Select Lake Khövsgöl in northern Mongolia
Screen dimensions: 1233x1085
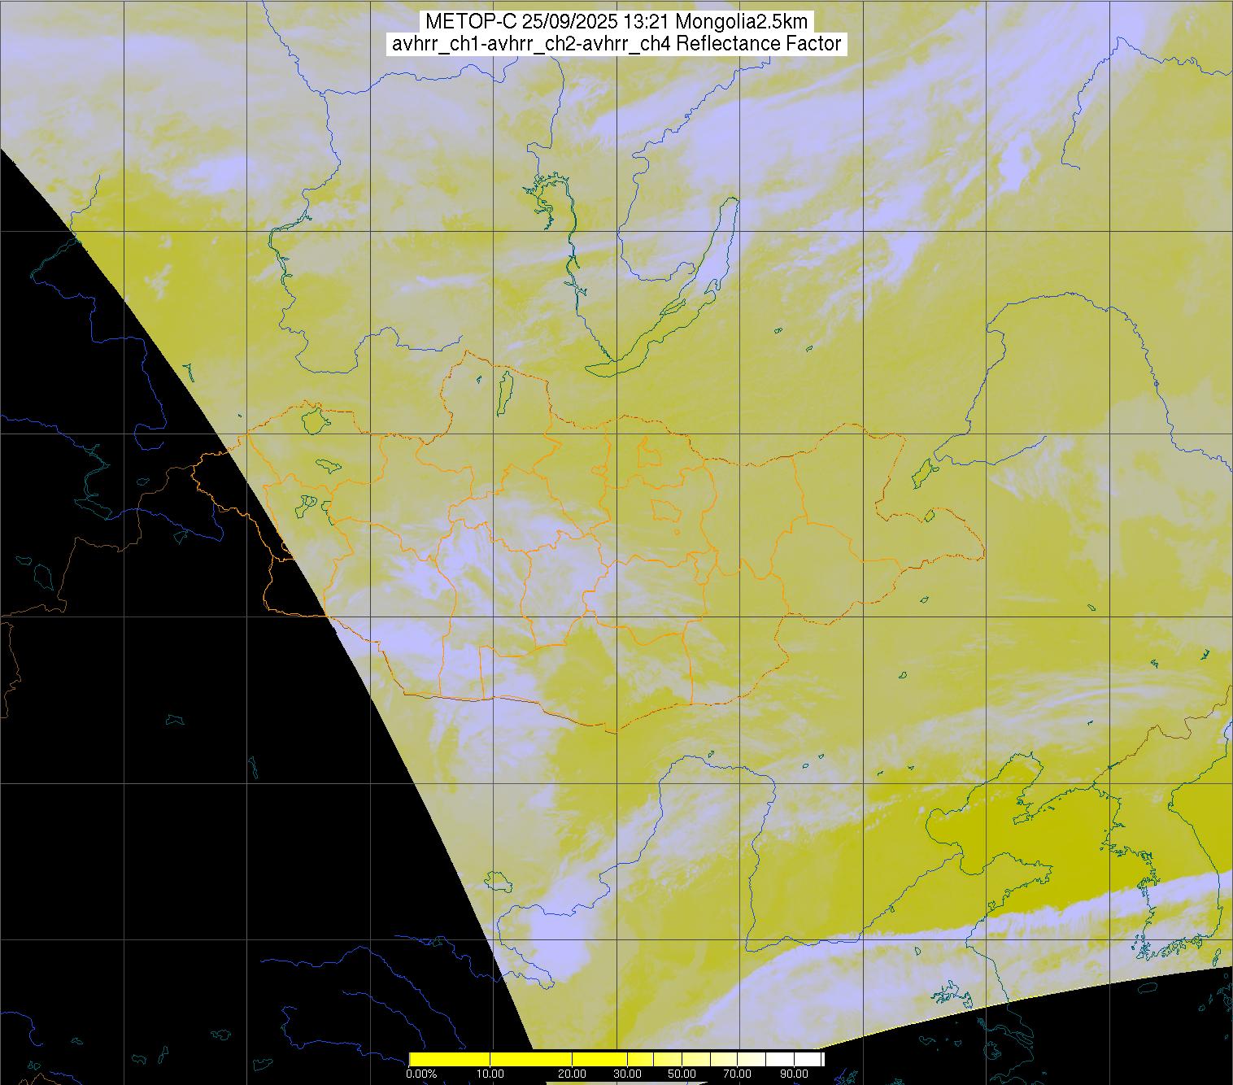(505, 389)
